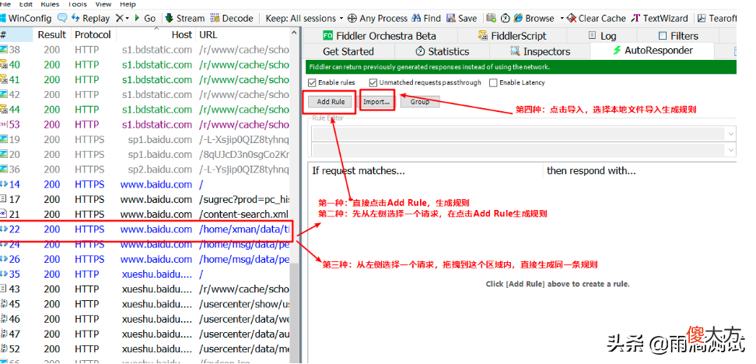The height and width of the screenshot is (364, 756).
Task: Click the timer clock icon in toolbar
Action: click(506, 19)
